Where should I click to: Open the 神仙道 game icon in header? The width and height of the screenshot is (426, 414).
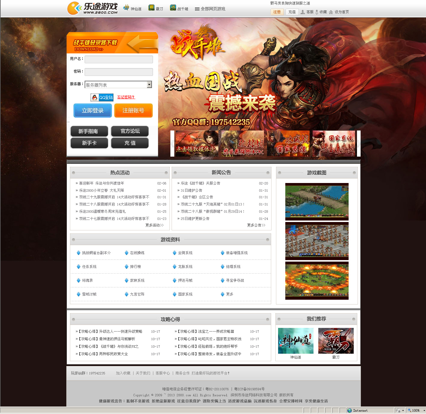126,8
